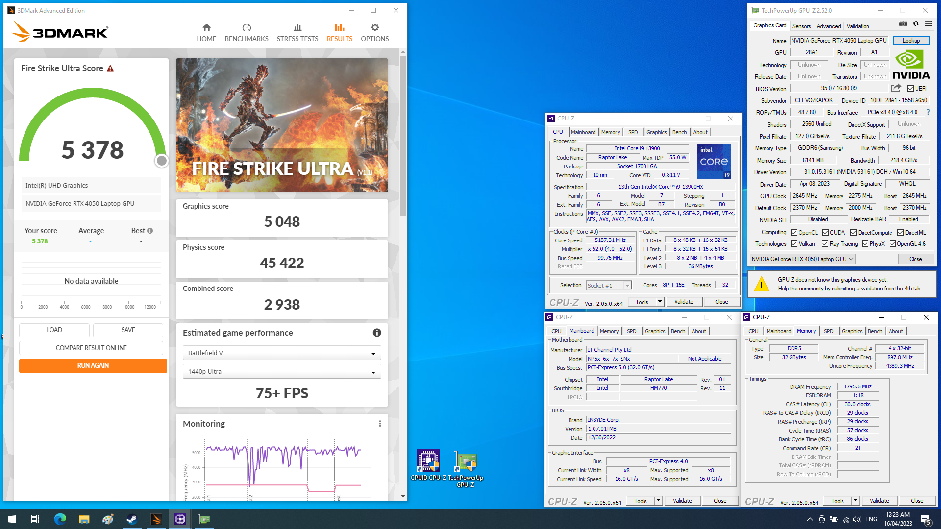Open the Bench tab in top CPU-Z
The image size is (941, 529).
679,132
